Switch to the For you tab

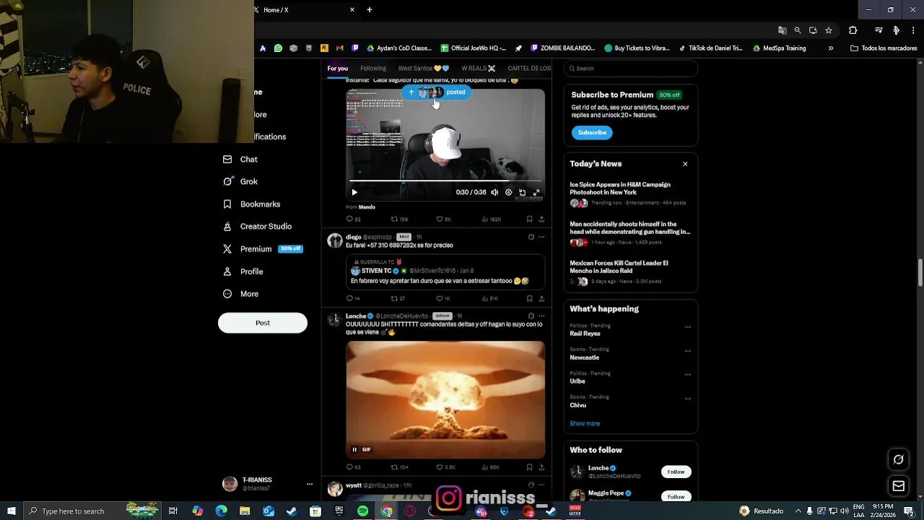click(x=337, y=69)
